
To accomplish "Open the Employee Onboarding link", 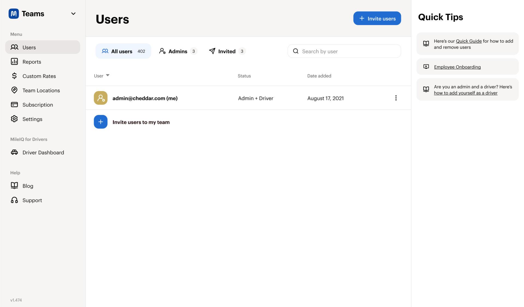I will [x=457, y=67].
